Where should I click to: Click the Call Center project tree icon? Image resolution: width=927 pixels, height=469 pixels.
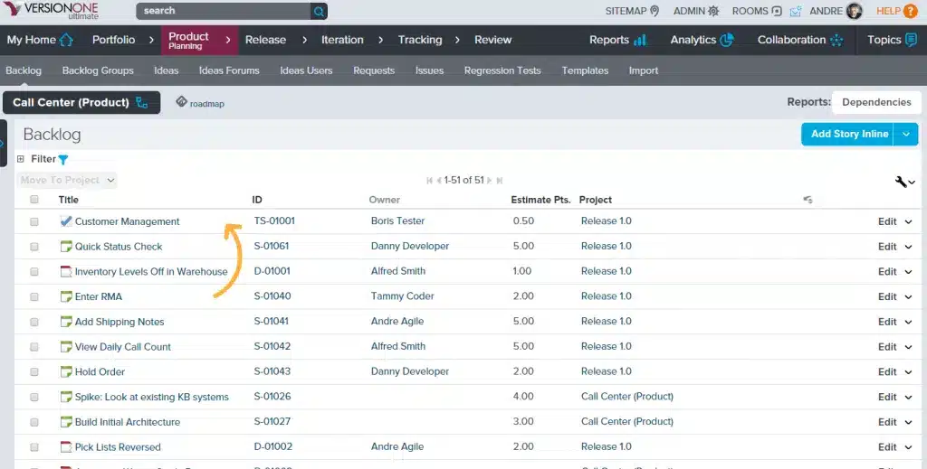click(141, 103)
